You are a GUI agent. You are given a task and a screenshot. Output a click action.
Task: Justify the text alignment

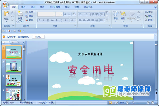coord(92,20)
